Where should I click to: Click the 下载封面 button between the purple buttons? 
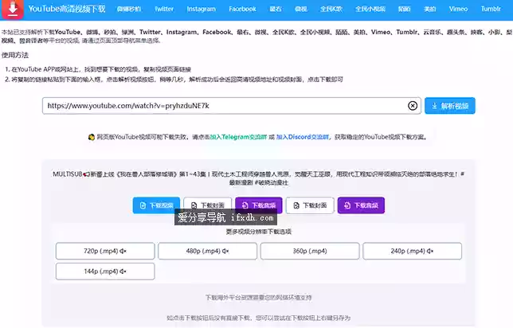[310, 205]
